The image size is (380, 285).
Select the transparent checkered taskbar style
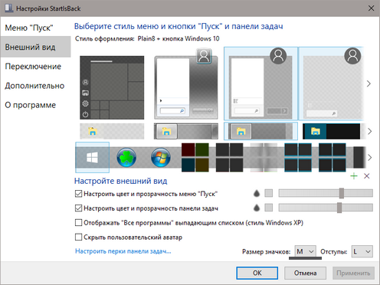click(112, 131)
